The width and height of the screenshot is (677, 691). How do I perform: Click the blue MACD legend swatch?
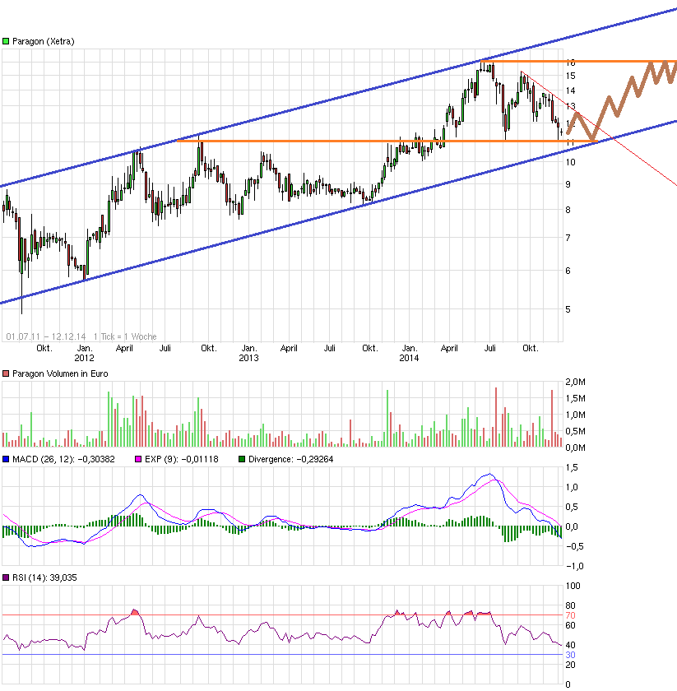pos(6,459)
